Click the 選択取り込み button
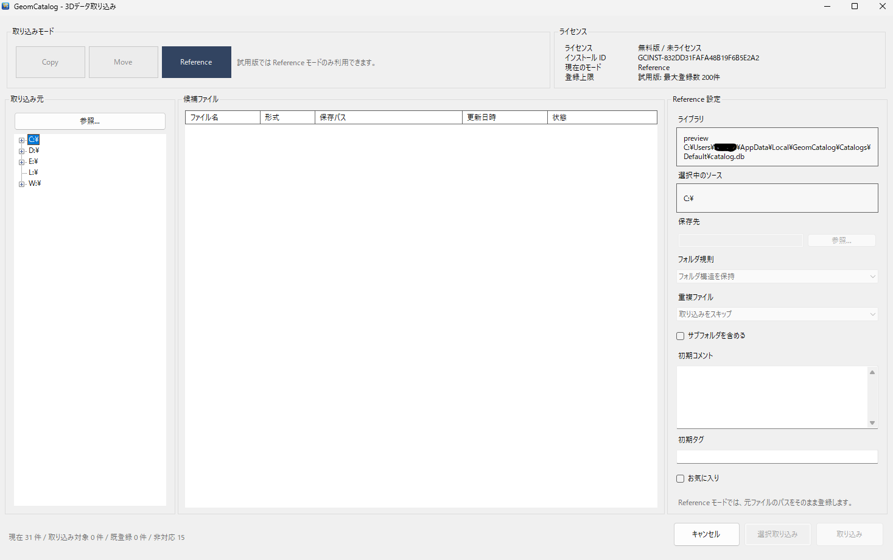 (778, 534)
